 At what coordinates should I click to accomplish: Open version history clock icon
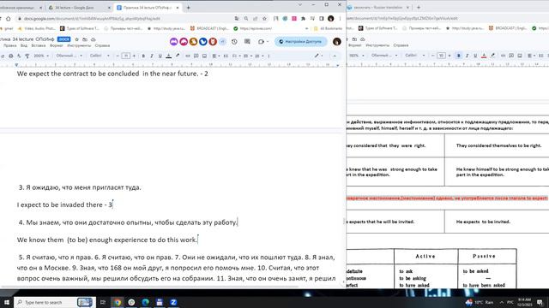click(x=234, y=42)
